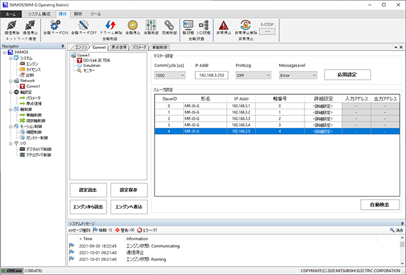Open ライセンス in Navigator tree
Image resolution: width=406 pixels, height=275 pixels.
pyautogui.click(x=30, y=70)
